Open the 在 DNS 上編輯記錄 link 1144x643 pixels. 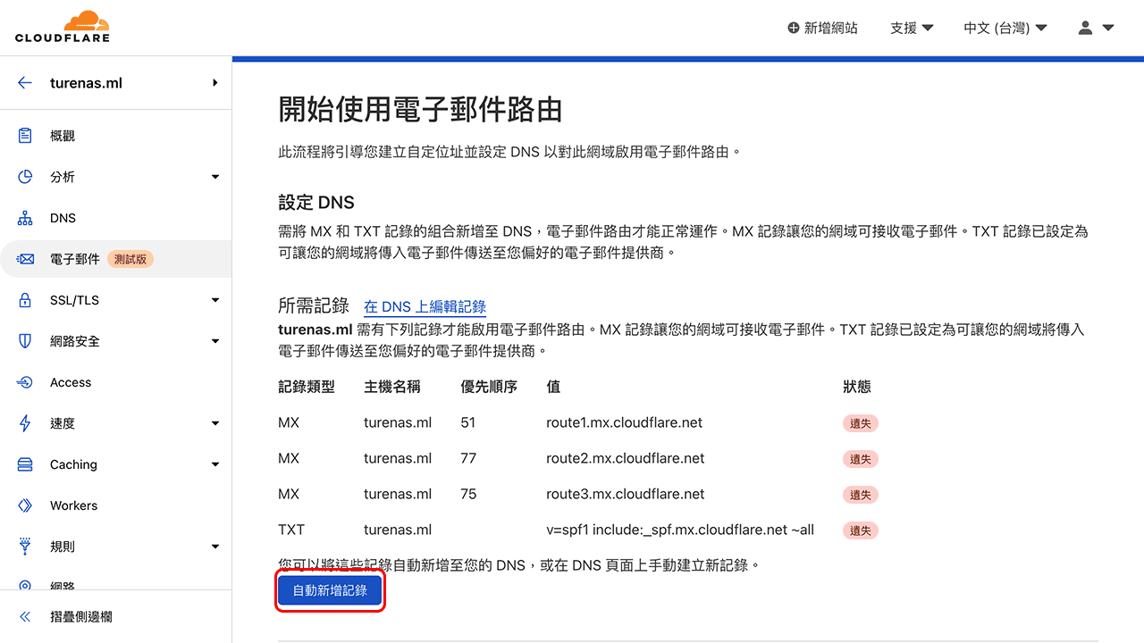tap(424, 306)
